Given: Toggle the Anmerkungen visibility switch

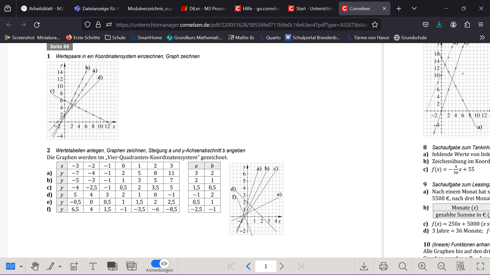Looking at the screenshot, I should (x=160, y=264).
